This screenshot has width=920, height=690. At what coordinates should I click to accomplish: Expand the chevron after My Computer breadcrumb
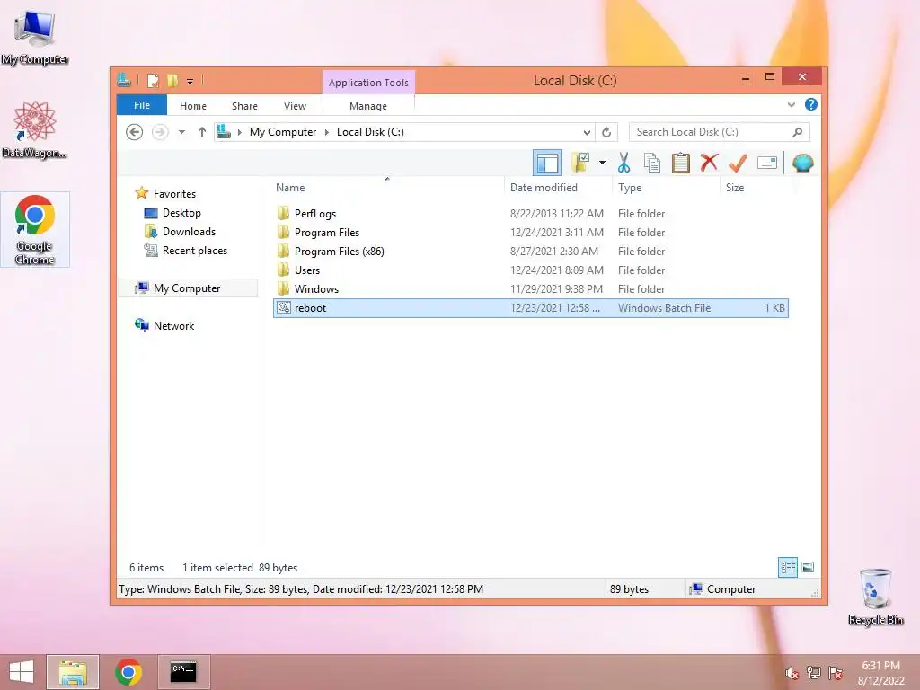[x=327, y=132]
